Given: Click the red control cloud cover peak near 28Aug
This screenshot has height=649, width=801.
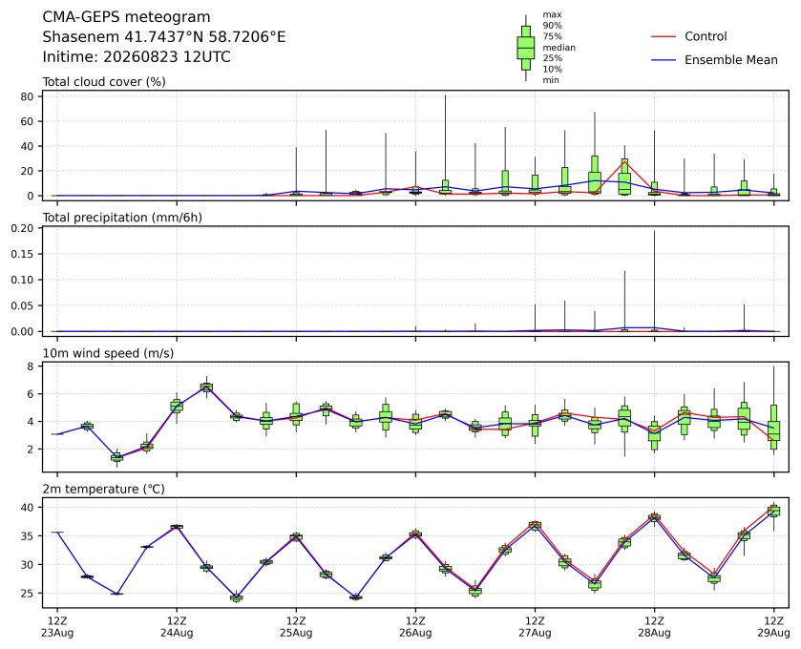Looking at the screenshot, I should [x=624, y=162].
